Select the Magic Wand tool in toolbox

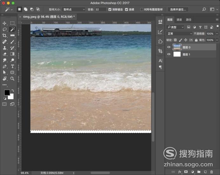(x=12, y=30)
